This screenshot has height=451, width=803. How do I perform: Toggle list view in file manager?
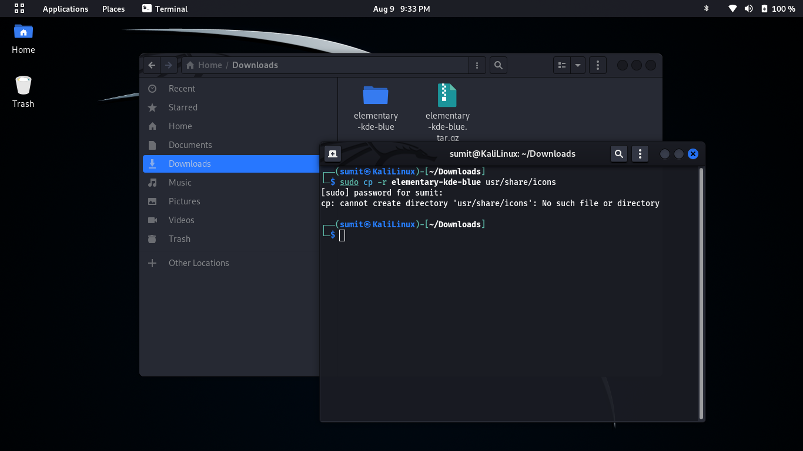(x=562, y=65)
